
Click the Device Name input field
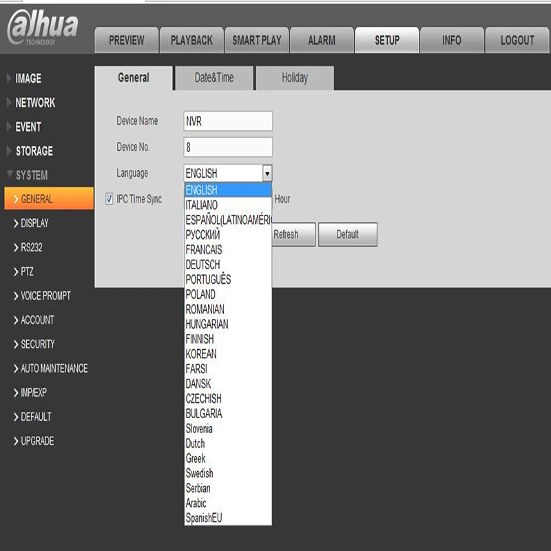click(228, 121)
